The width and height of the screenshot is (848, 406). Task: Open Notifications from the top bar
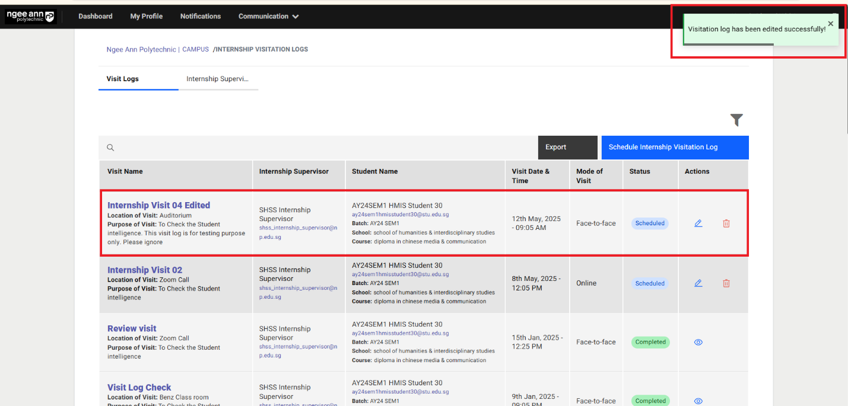tap(201, 17)
